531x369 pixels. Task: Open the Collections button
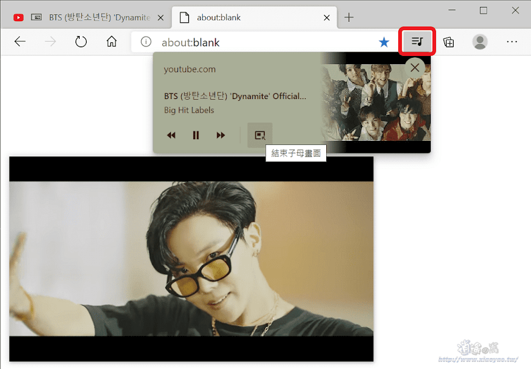tap(449, 42)
